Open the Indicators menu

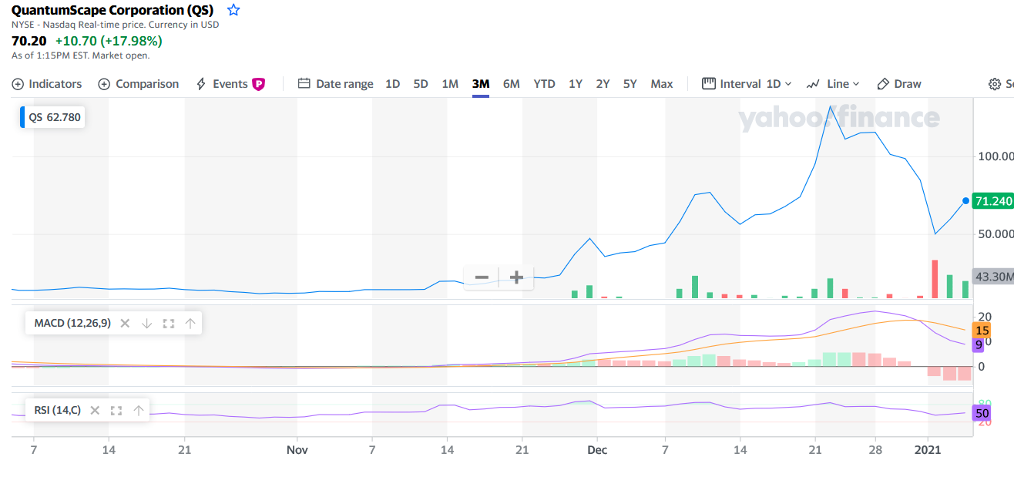[47, 84]
